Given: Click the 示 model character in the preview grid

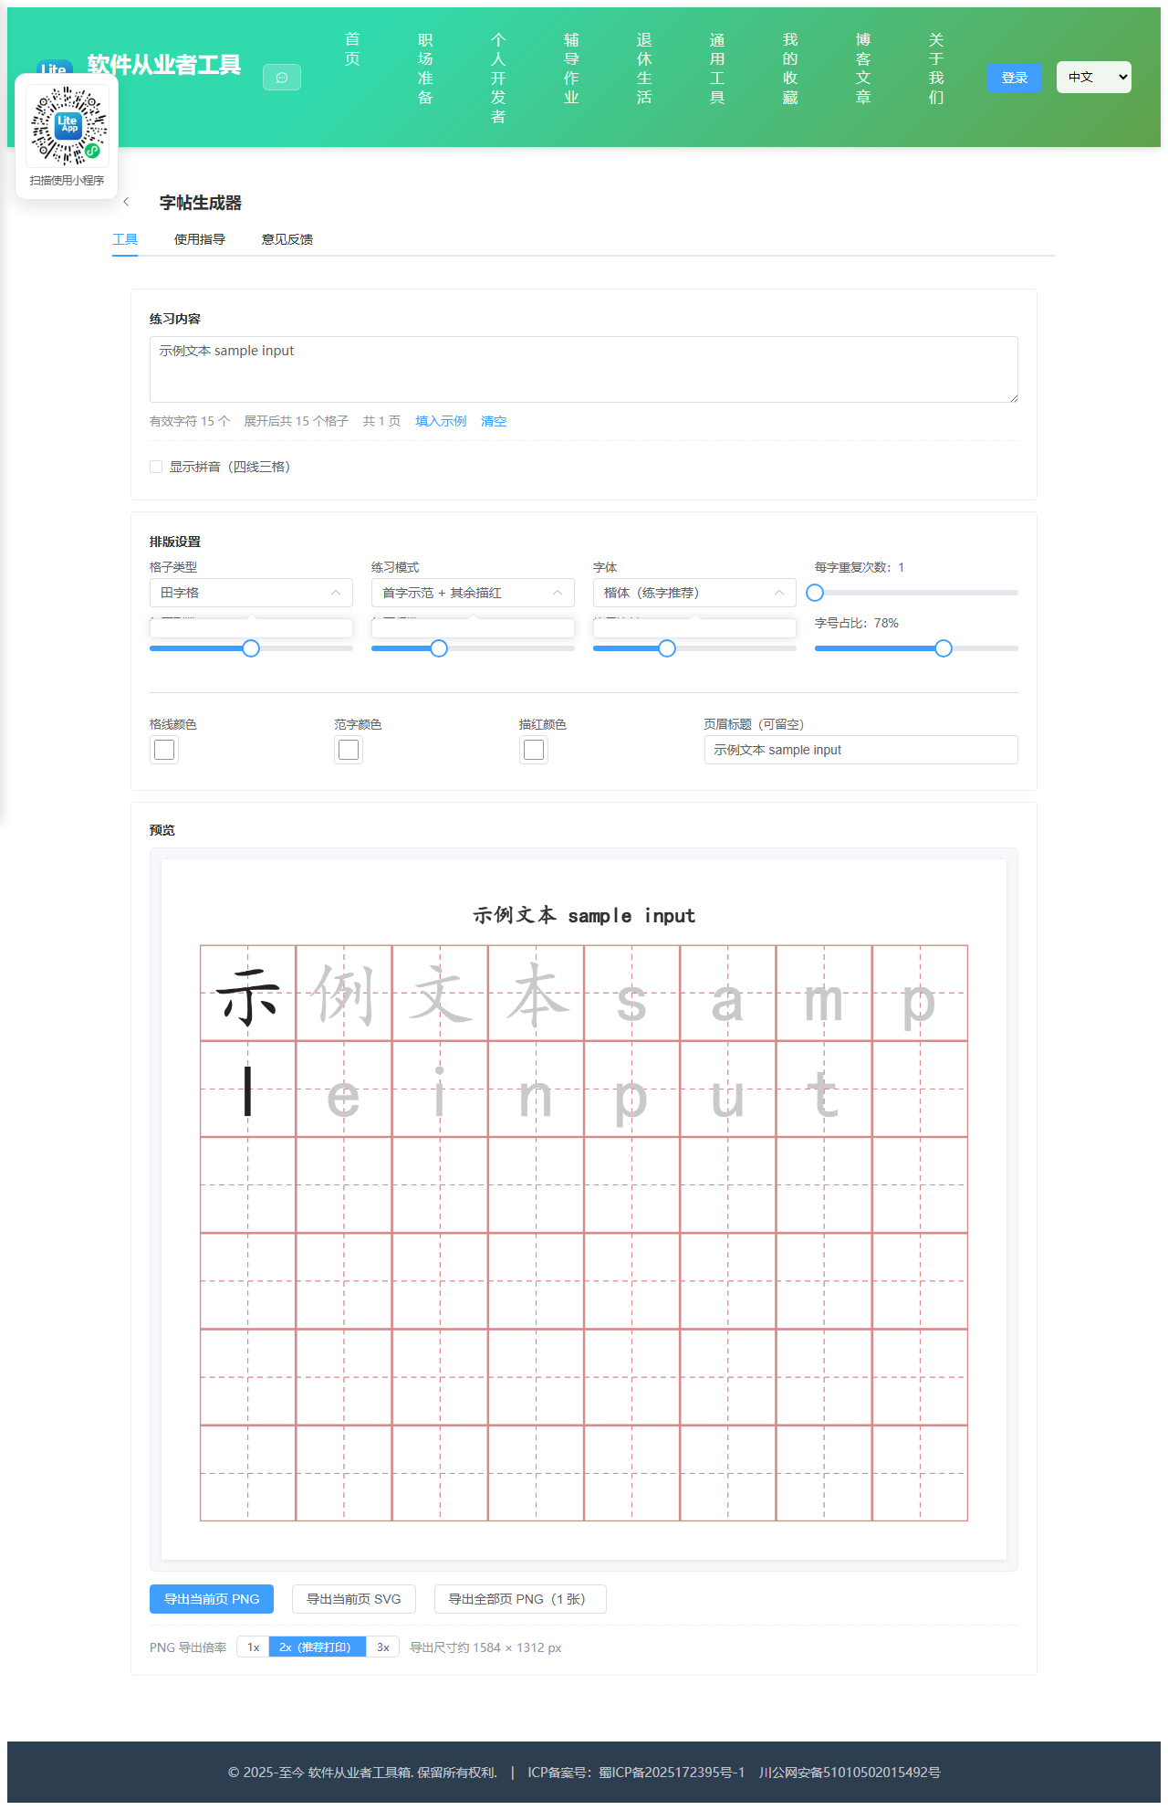Looking at the screenshot, I should (247, 995).
